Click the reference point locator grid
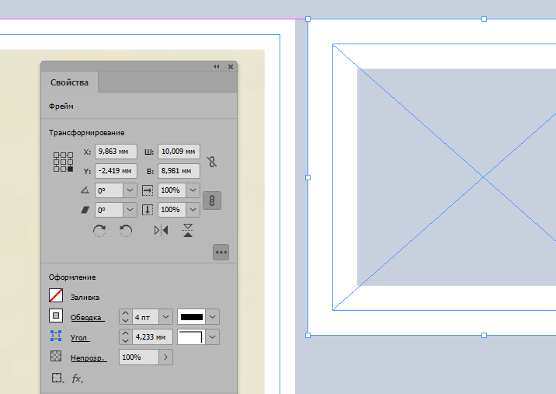The image size is (556, 394). point(63,162)
